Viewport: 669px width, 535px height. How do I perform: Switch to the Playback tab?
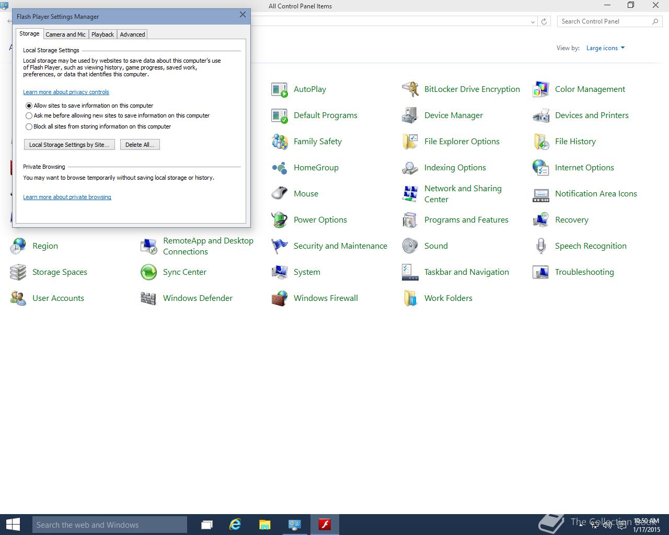coord(102,34)
